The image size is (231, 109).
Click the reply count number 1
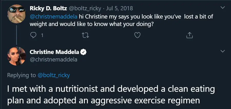click(x=42, y=35)
